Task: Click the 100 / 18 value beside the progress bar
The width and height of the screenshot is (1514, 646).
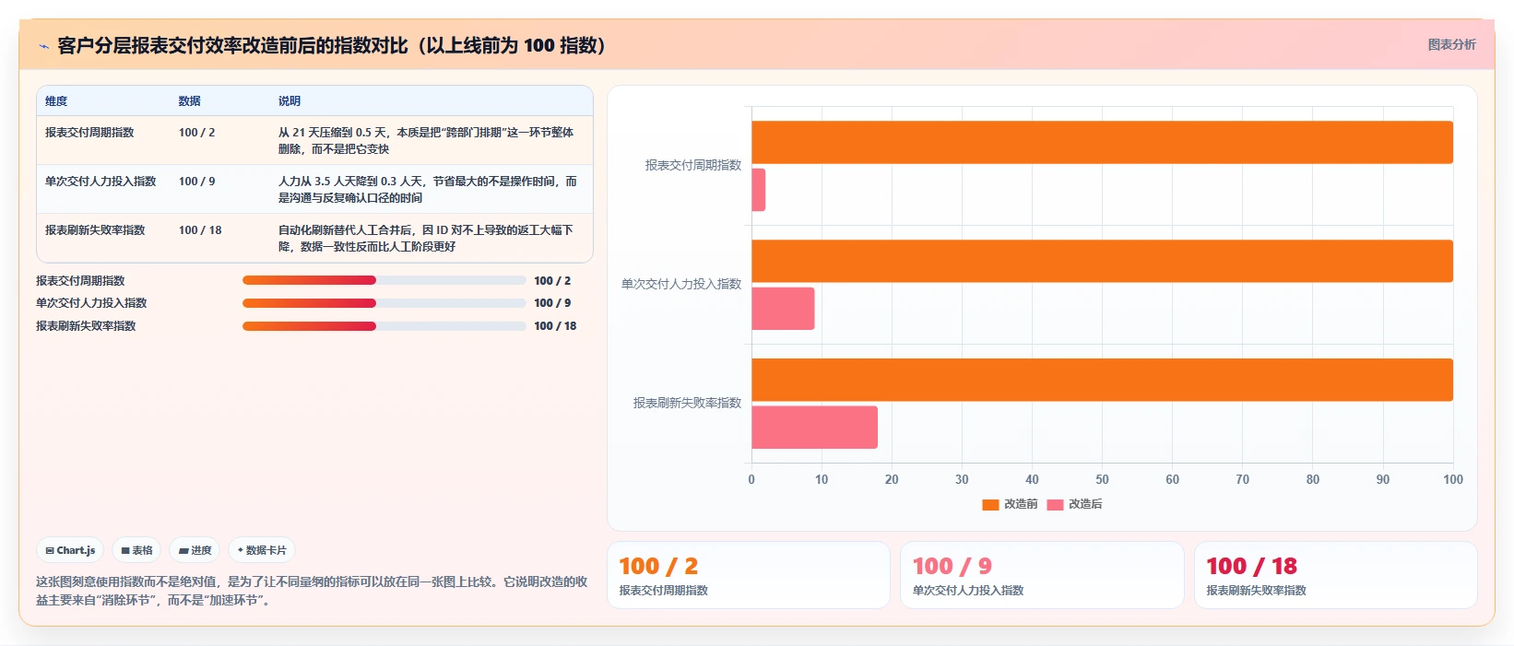Action: (x=555, y=325)
